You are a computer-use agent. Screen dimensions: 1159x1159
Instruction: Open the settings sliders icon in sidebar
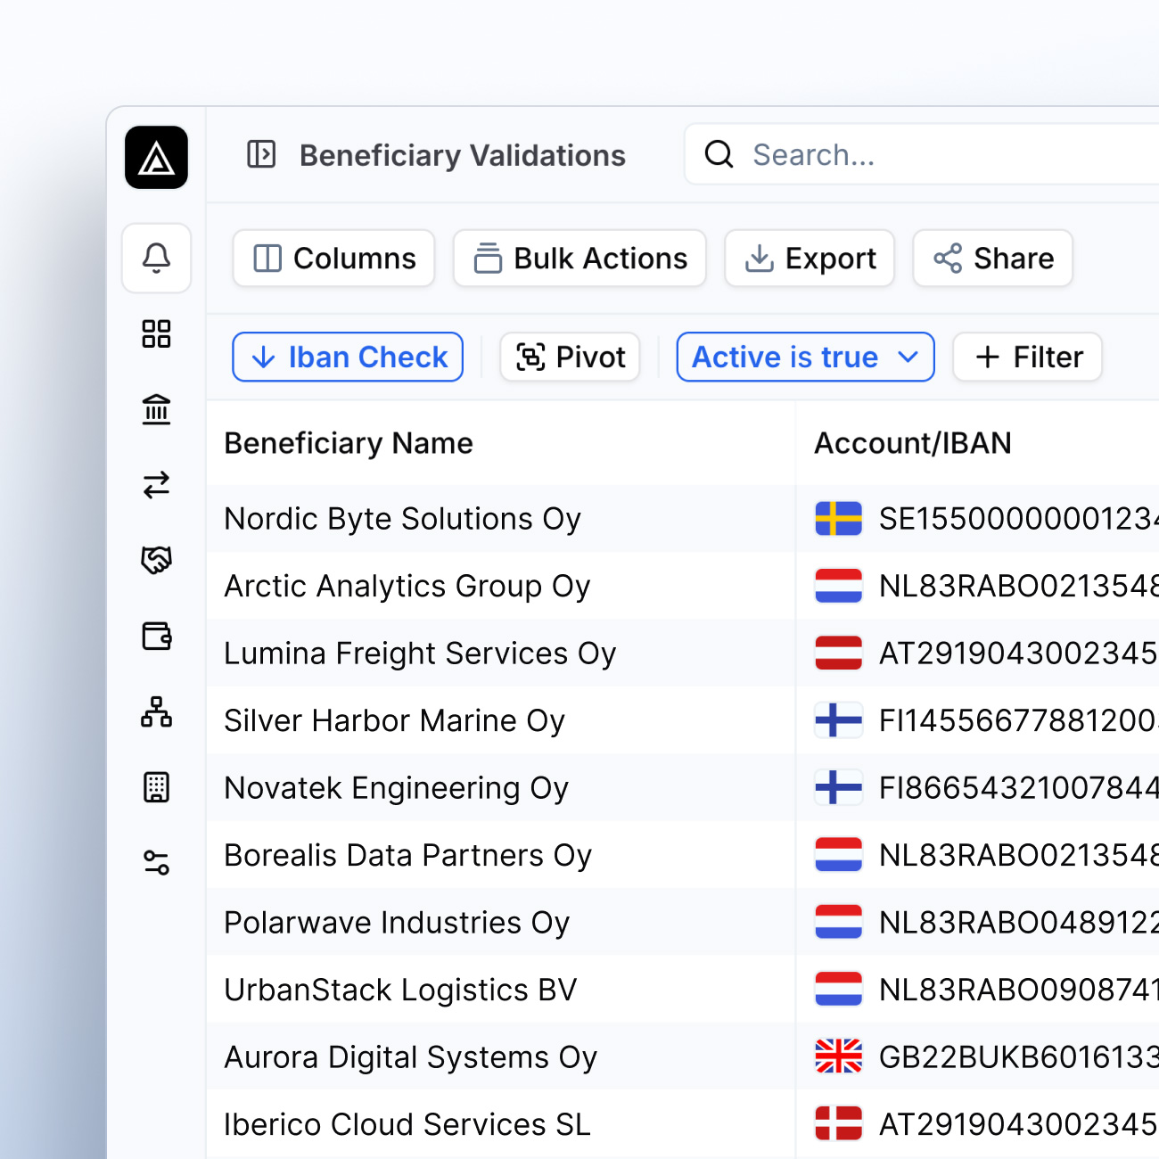coord(156,862)
